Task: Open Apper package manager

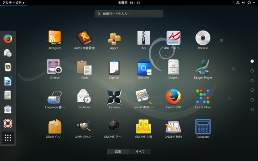Action: (114, 40)
